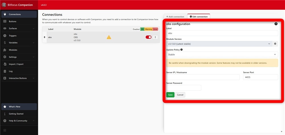Click the yellow warning triangle on obs row
Screen dimensions: 285x135
pos(109,37)
